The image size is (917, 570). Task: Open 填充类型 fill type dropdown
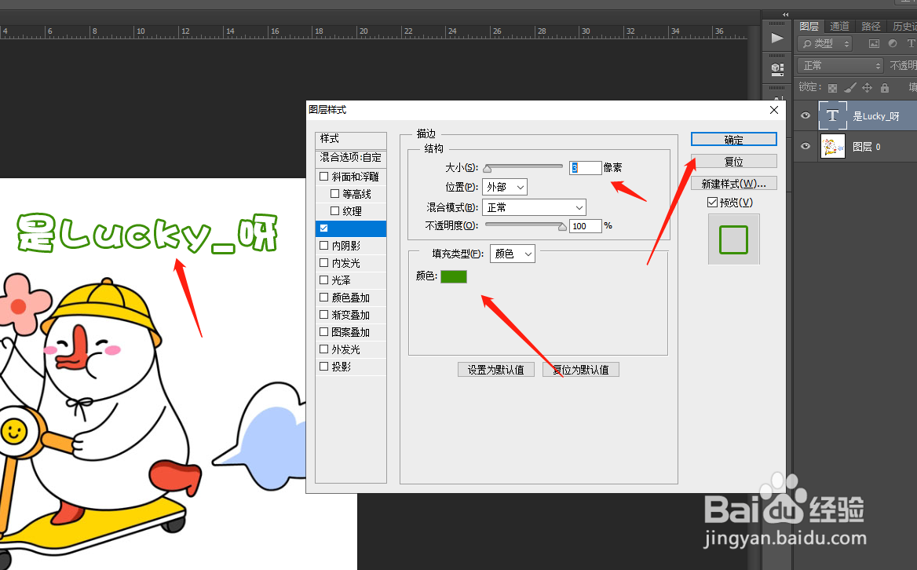[513, 254]
